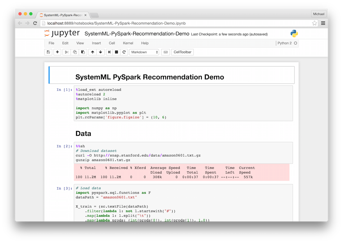Click the '# Download dataset' comment

(96, 151)
